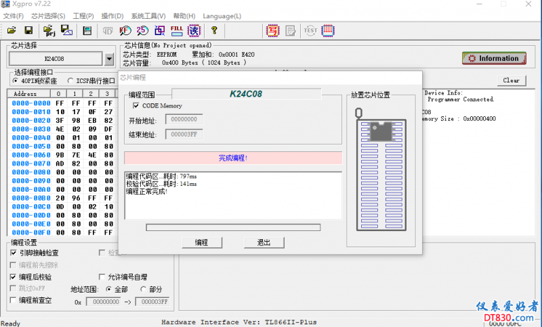Viewport: 542px width, 327px height.
Task: Toggle the 引脚接触检查 checkbox
Action: coord(14,253)
